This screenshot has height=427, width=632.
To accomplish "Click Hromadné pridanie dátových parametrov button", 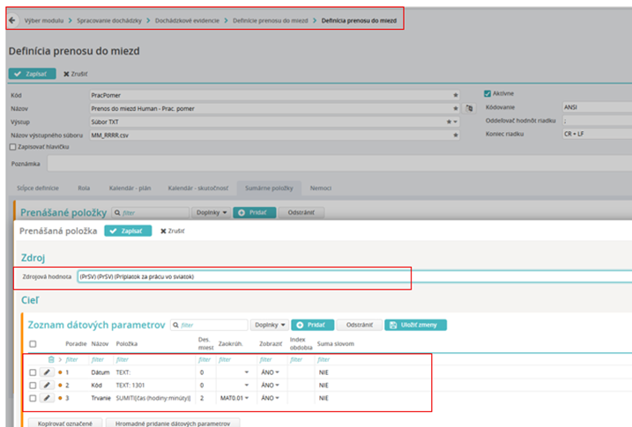I will [x=173, y=423].
